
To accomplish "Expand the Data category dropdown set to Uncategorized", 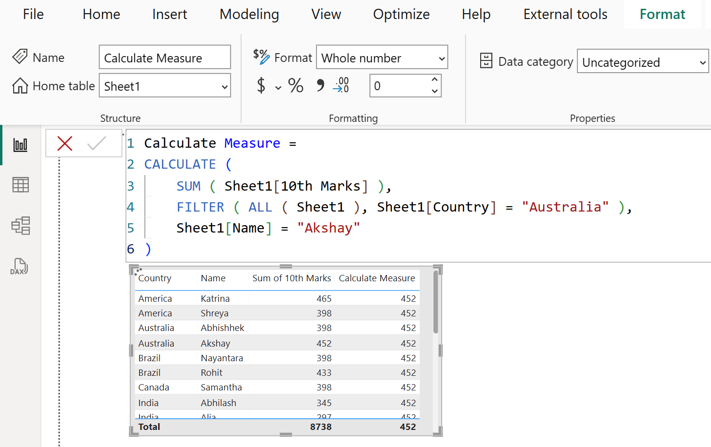I will 642,61.
